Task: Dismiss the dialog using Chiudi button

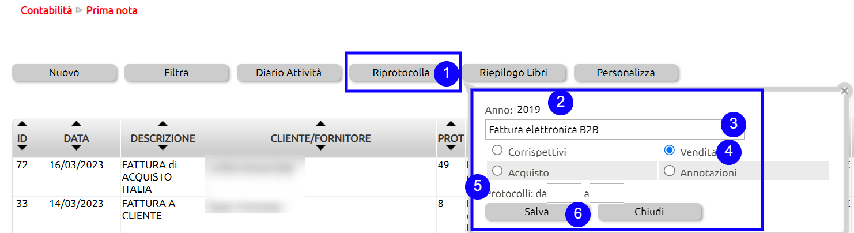Action: click(649, 212)
